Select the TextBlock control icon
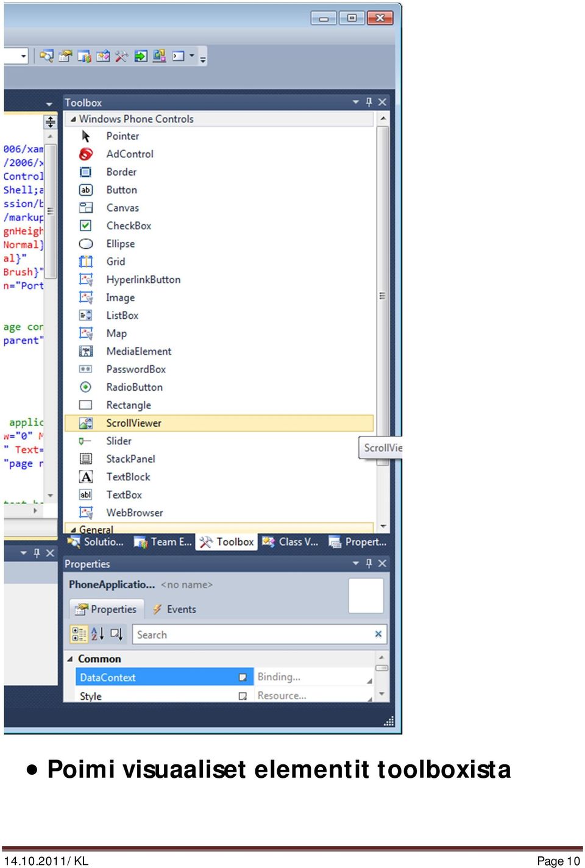Screen dimensions: 585x868 (86, 477)
